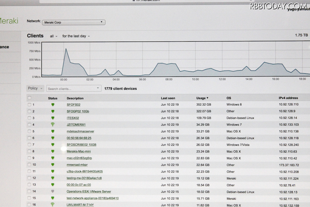Check the box for row 2 SFOGP02
Image resolution: width=310 pixels, height=207 pixels.
[x=29, y=111]
